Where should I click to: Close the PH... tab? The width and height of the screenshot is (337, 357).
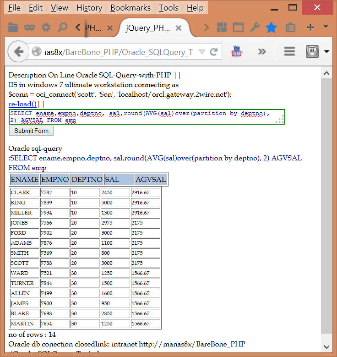coord(110,28)
